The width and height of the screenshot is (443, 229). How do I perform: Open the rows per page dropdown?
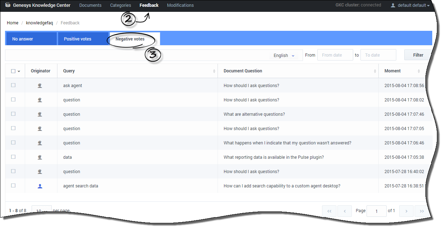coord(41,211)
